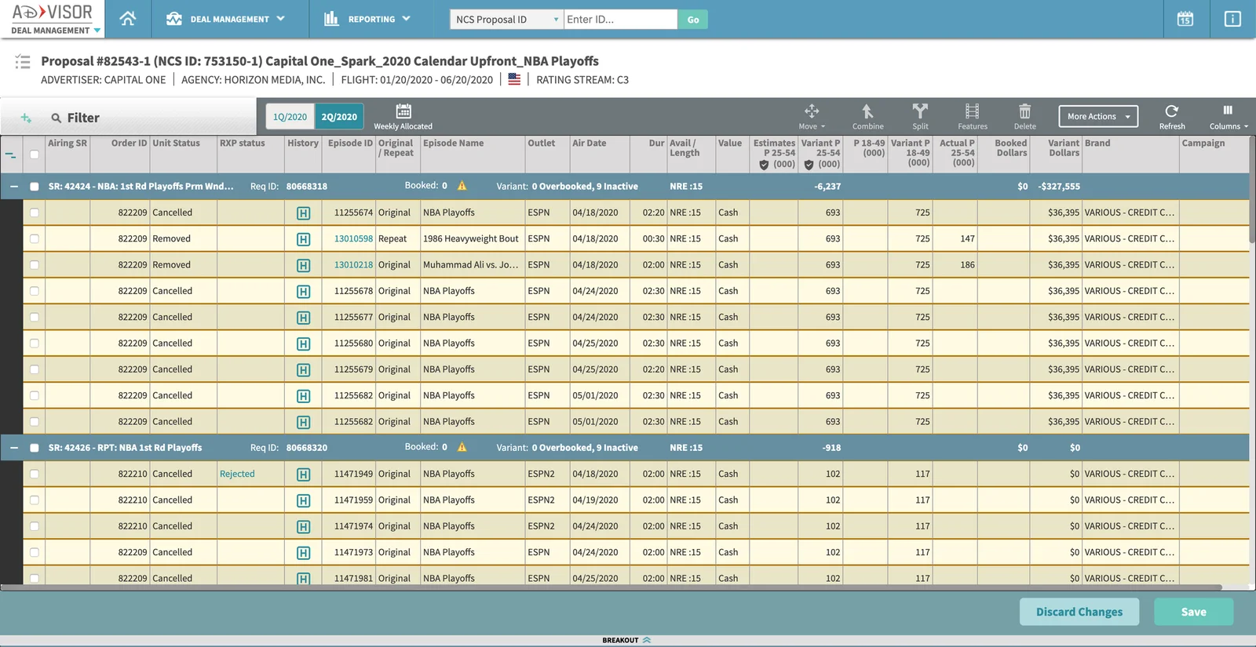Open the More Actions dropdown
This screenshot has width=1256, height=647.
(1097, 116)
